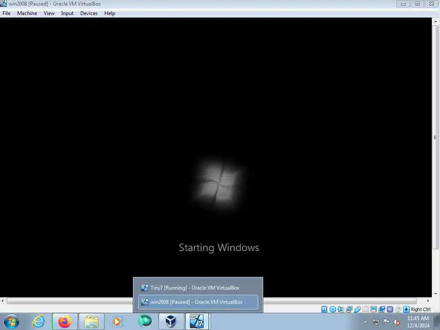Open the Devices menu
This screenshot has width=440, height=330.
click(x=89, y=13)
